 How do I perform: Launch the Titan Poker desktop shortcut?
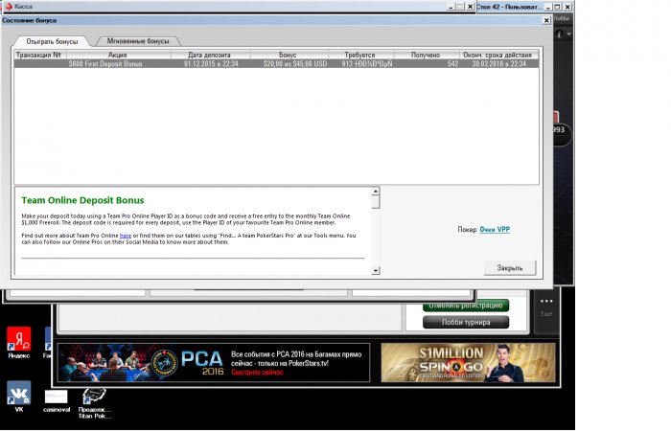[x=94, y=403]
